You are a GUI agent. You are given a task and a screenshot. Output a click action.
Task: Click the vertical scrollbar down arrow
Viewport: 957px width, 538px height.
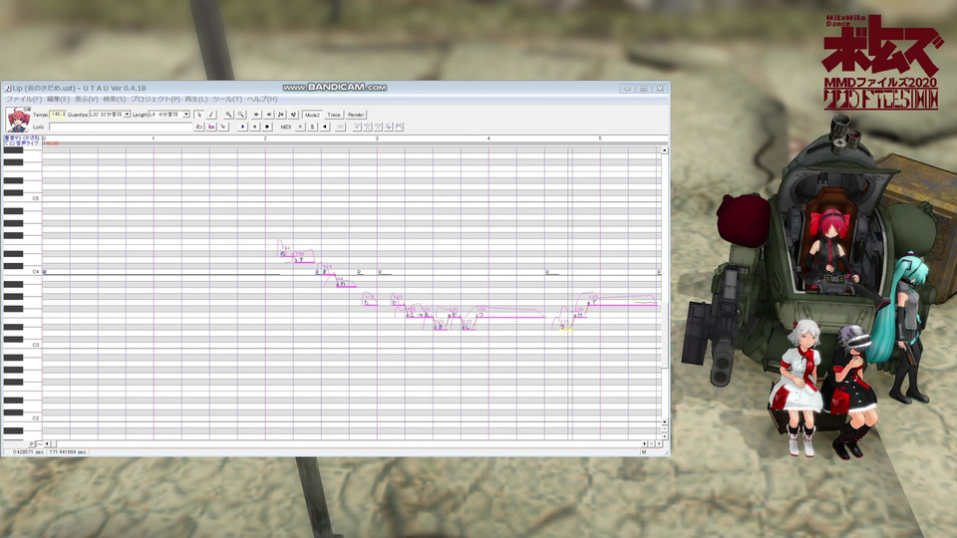pyautogui.click(x=665, y=422)
